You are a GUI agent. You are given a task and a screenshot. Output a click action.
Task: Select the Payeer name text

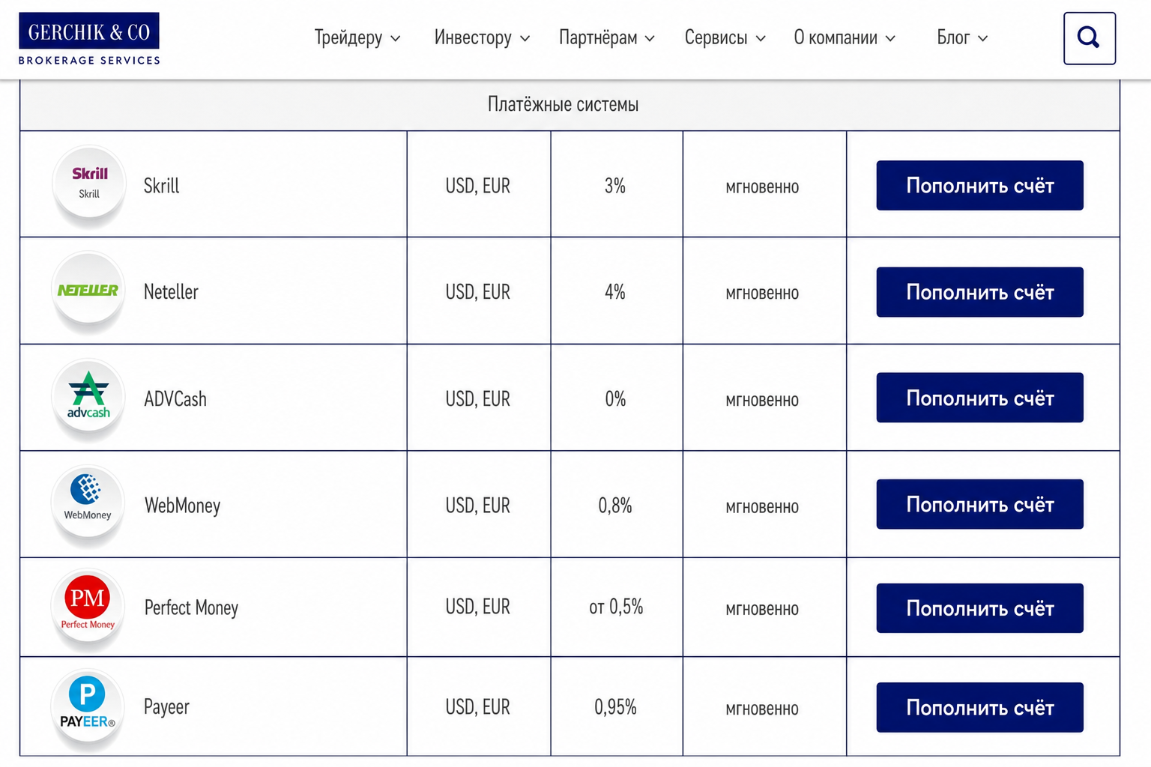click(x=166, y=707)
